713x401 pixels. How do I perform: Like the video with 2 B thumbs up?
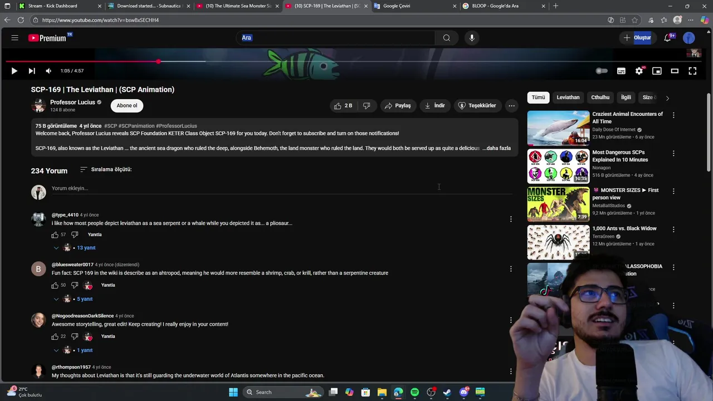pos(343,105)
